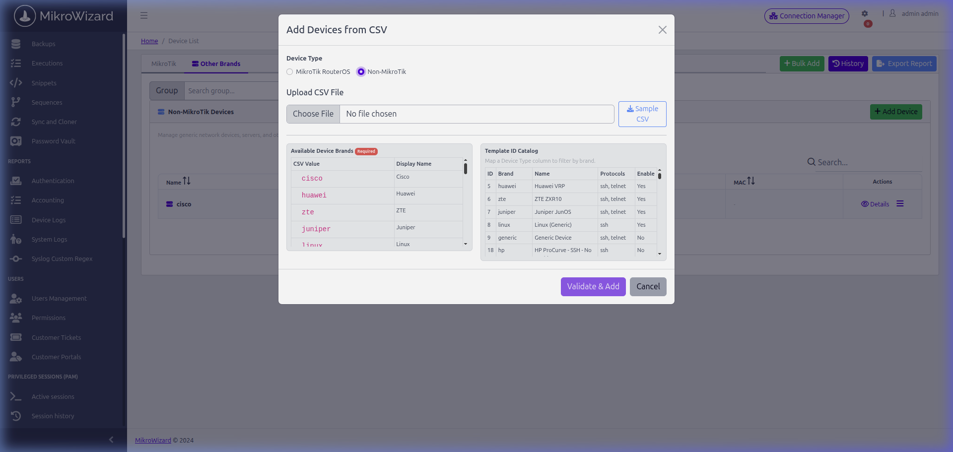Open Device Logs icon
Screen dimensions: 953x452
click(16, 220)
